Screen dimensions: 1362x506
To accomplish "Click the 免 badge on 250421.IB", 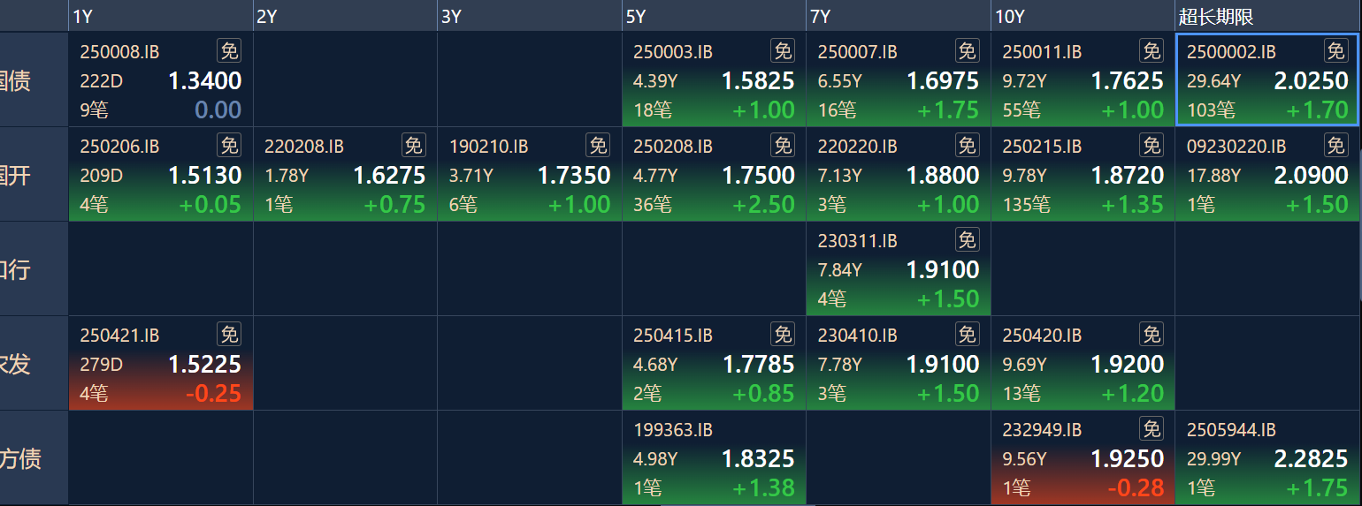I will [x=229, y=335].
